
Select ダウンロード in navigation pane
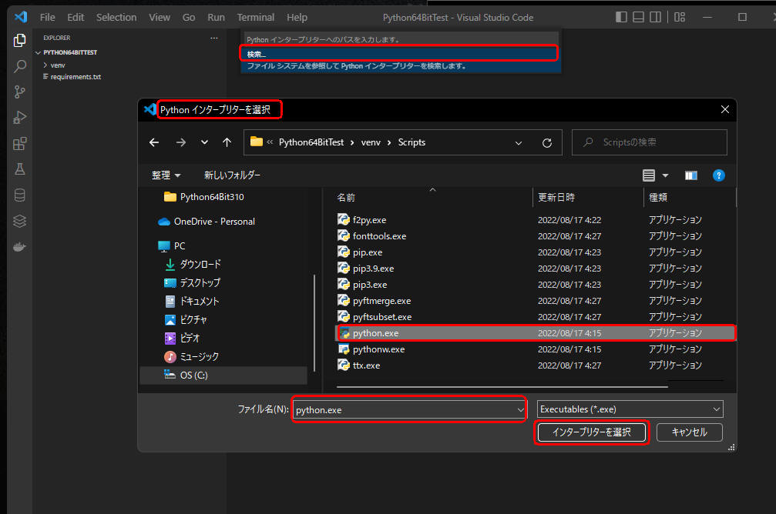pos(193,265)
